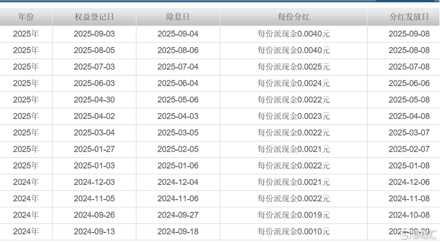Image resolution: width=440 pixels, height=243 pixels.
Task: Click the 每份分红 column header
Action: point(294,17)
